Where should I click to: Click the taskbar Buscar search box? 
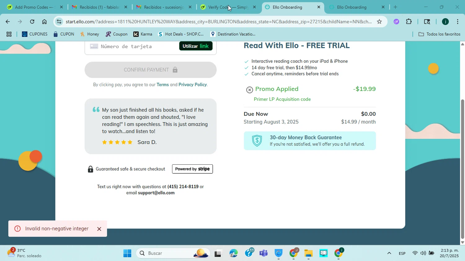[173, 253]
